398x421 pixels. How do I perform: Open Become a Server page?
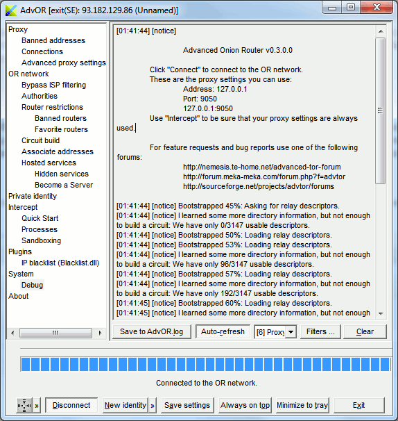64,185
